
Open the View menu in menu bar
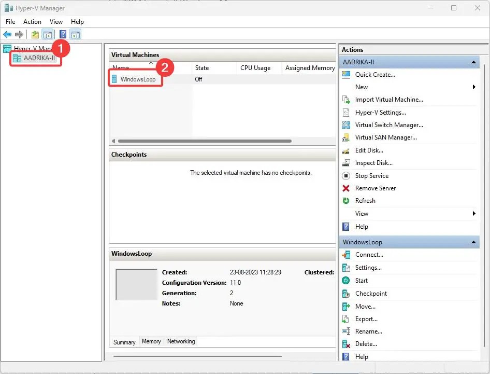tap(56, 22)
